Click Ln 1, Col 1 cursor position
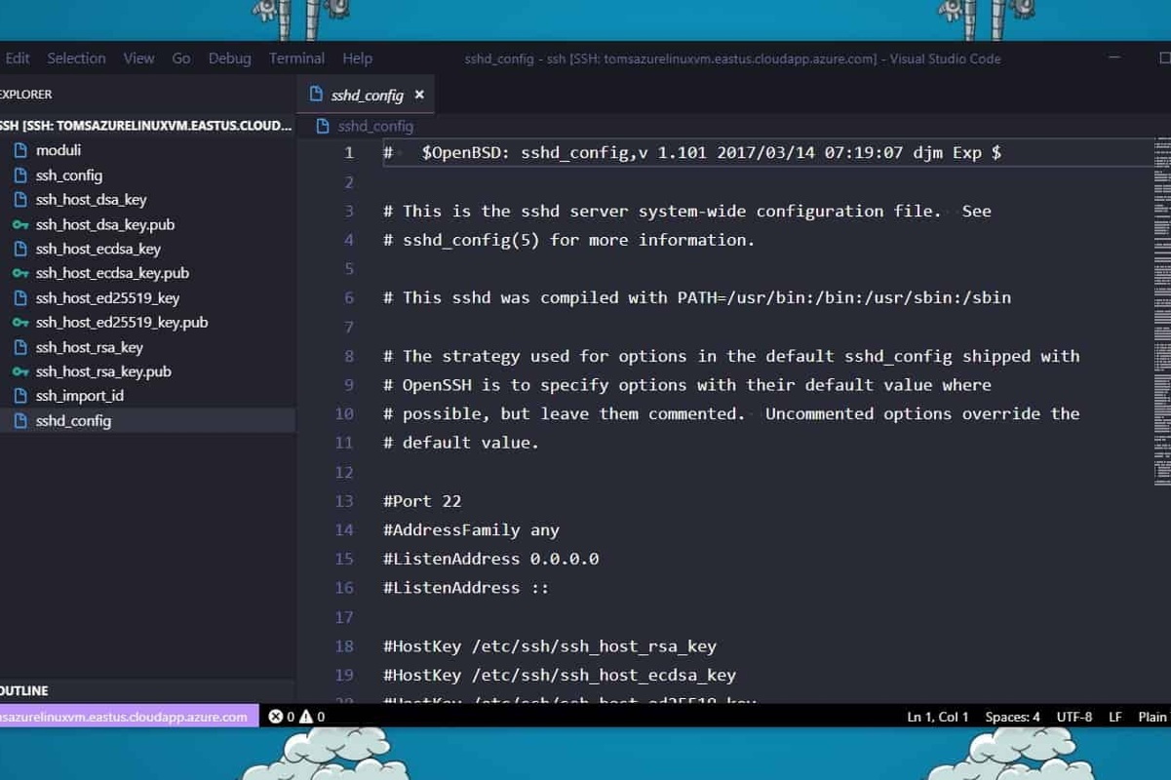The height and width of the screenshot is (780, 1171). coord(938,717)
